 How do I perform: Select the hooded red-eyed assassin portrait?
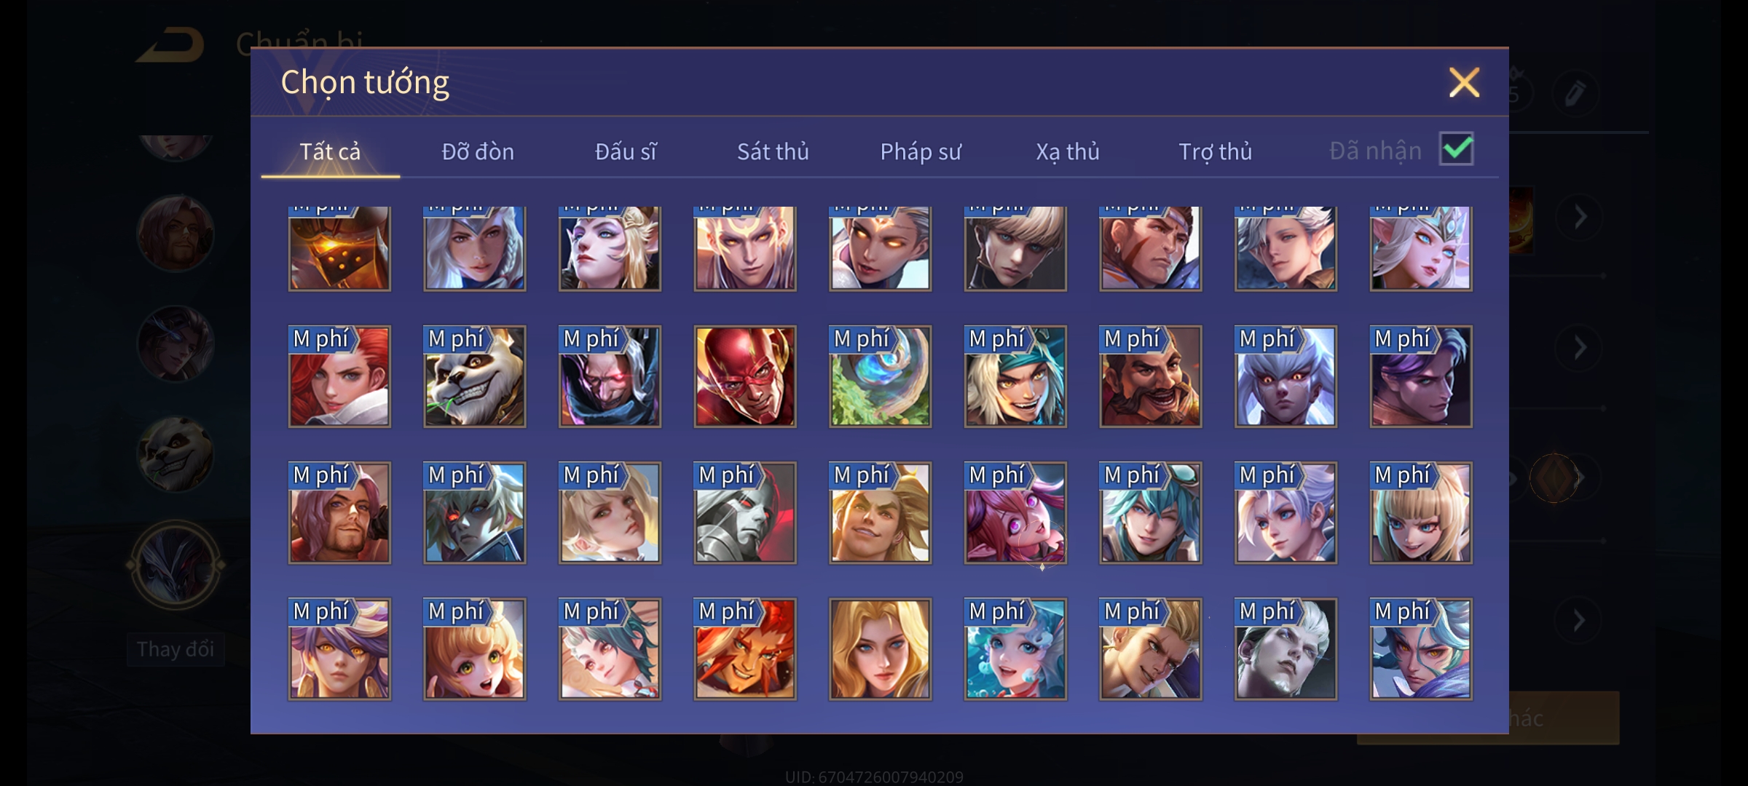pos(610,376)
